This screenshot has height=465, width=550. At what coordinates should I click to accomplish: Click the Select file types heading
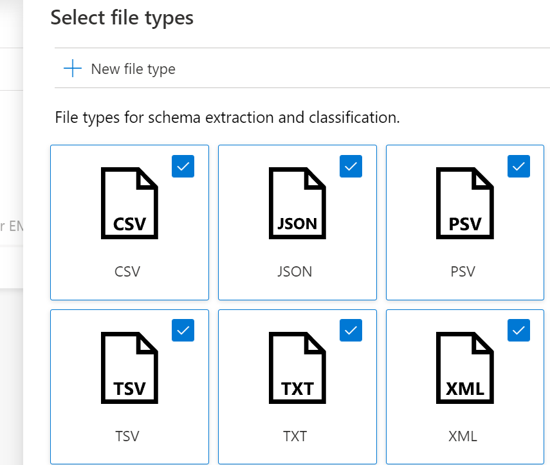[x=122, y=17]
